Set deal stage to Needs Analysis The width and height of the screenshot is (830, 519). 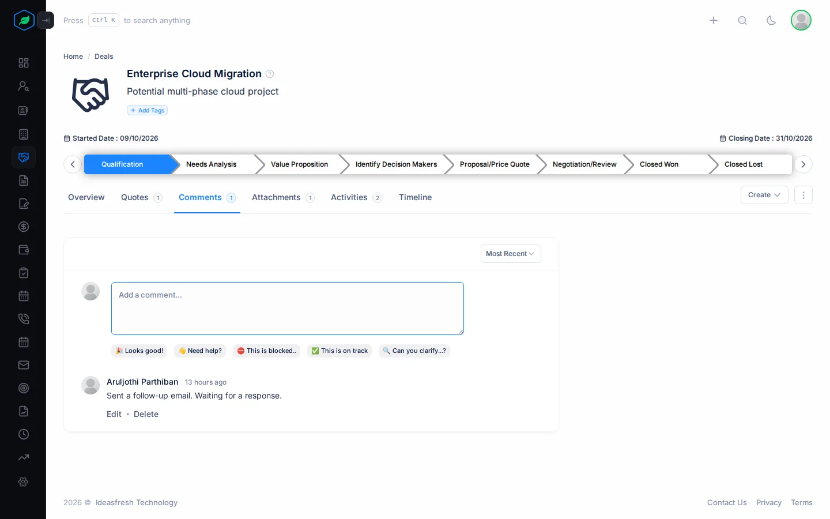tap(212, 164)
